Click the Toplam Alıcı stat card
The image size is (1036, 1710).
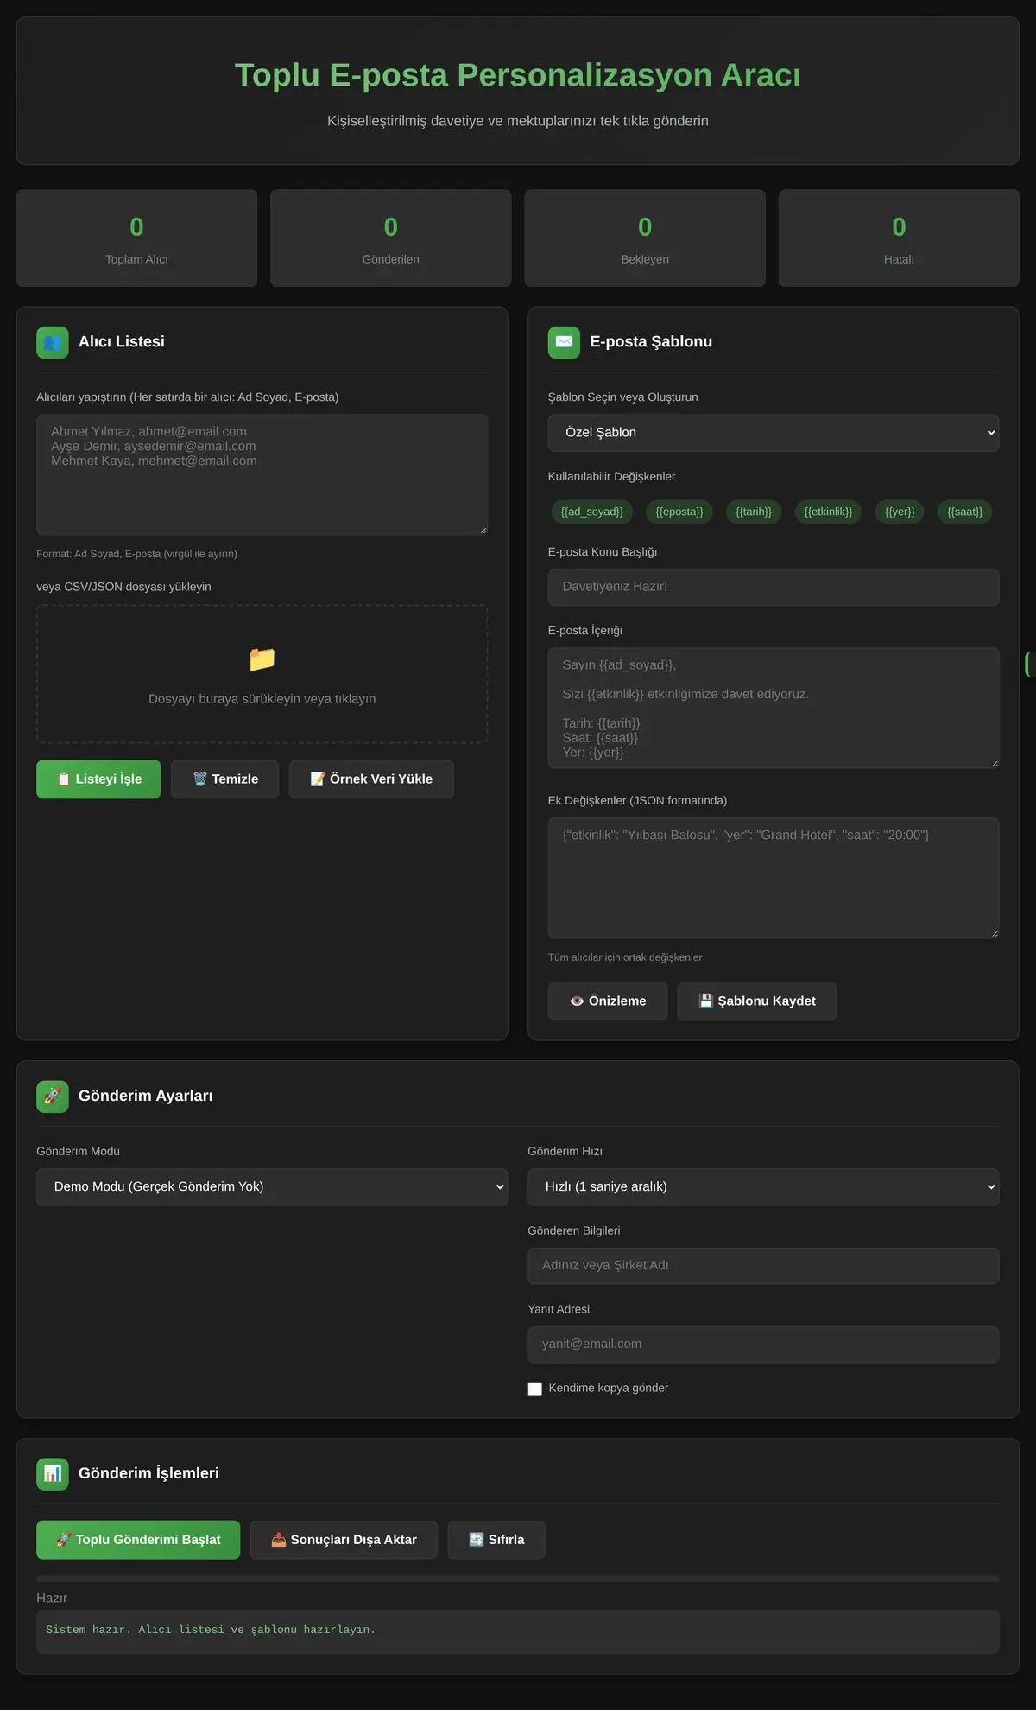(x=136, y=238)
